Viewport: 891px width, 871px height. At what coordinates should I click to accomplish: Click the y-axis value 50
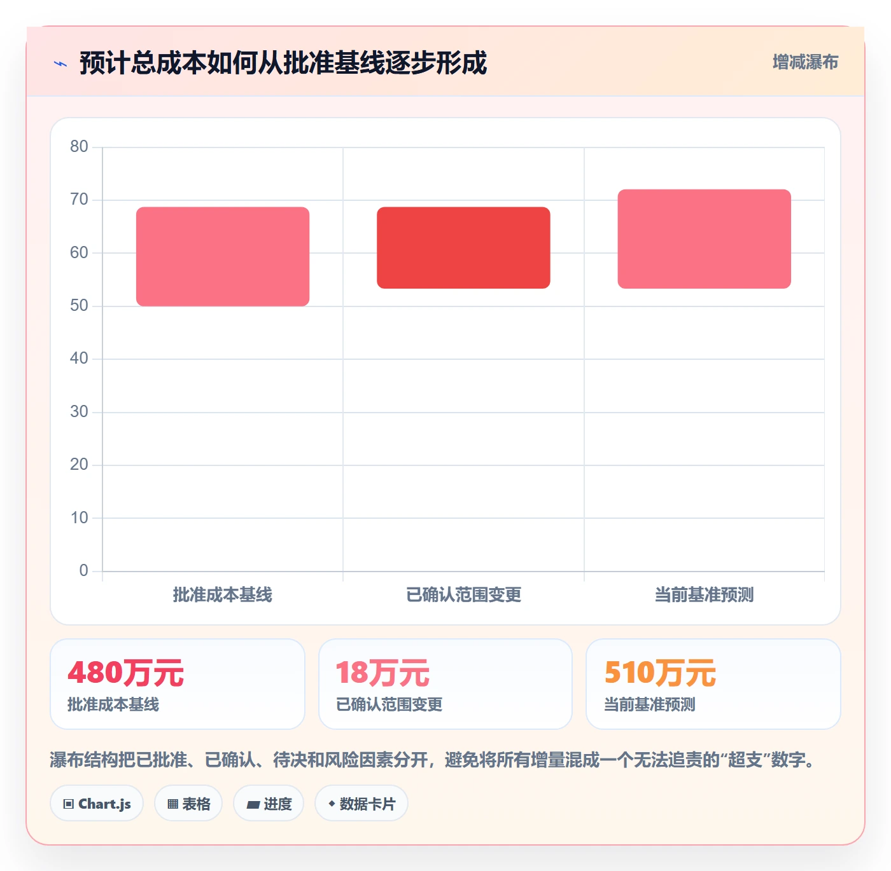click(79, 306)
